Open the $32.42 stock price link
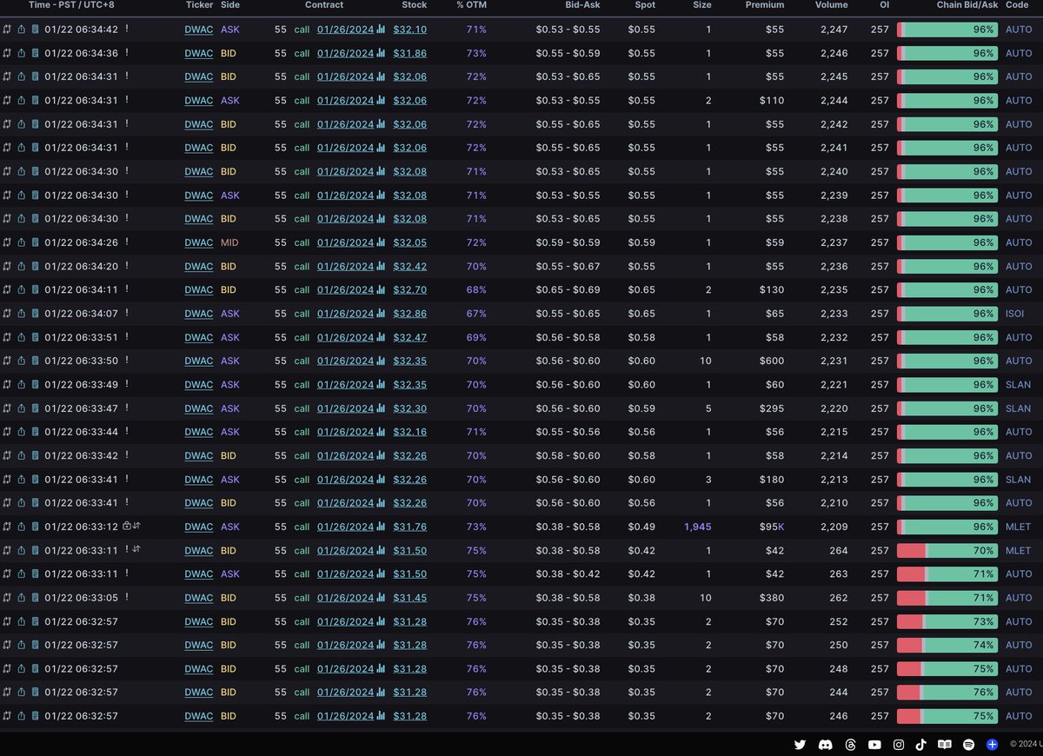The image size is (1043, 756). (410, 266)
